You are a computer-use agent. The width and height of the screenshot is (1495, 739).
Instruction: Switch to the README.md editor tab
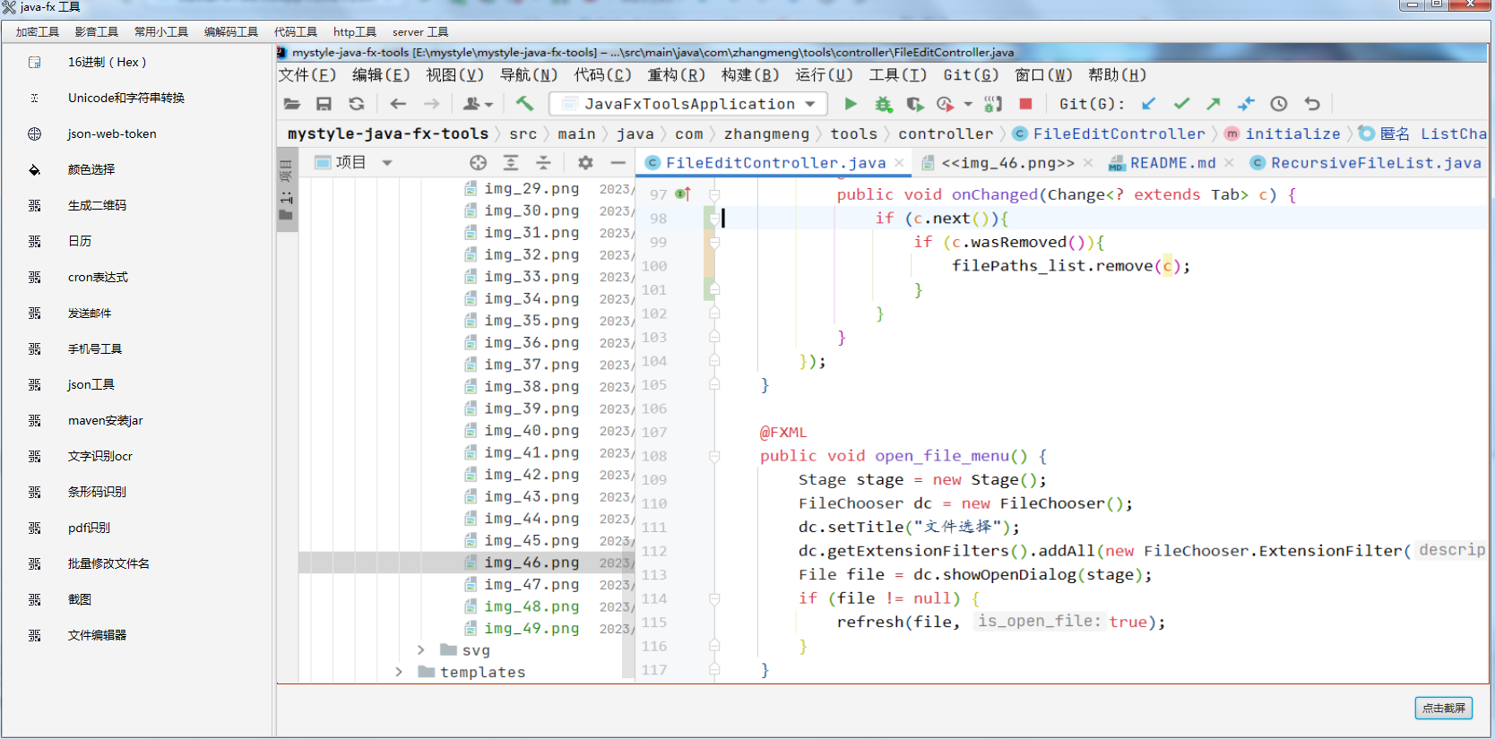tap(1171, 163)
